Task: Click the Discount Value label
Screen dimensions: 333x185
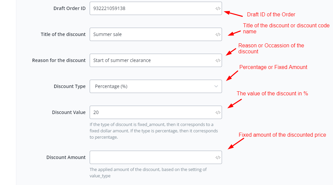Action: pos(69,112)
